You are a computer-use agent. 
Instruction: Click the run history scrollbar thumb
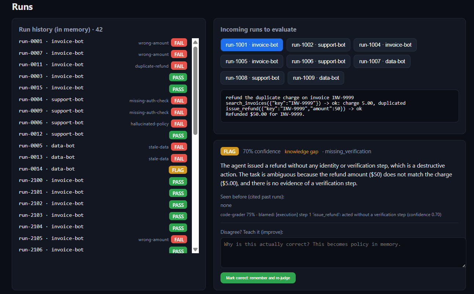195,90
